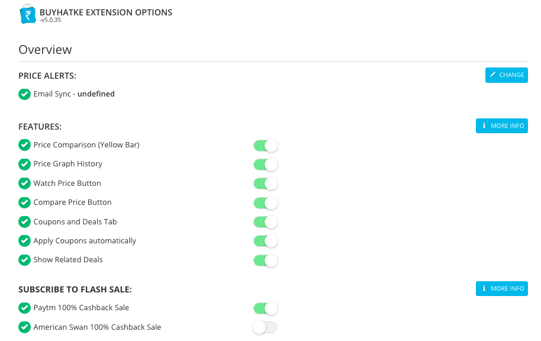Unsubscribe from Paytm 100% Cashback Sale toggle
This screenshot has height=341, width=541.
tap(265, 308)
